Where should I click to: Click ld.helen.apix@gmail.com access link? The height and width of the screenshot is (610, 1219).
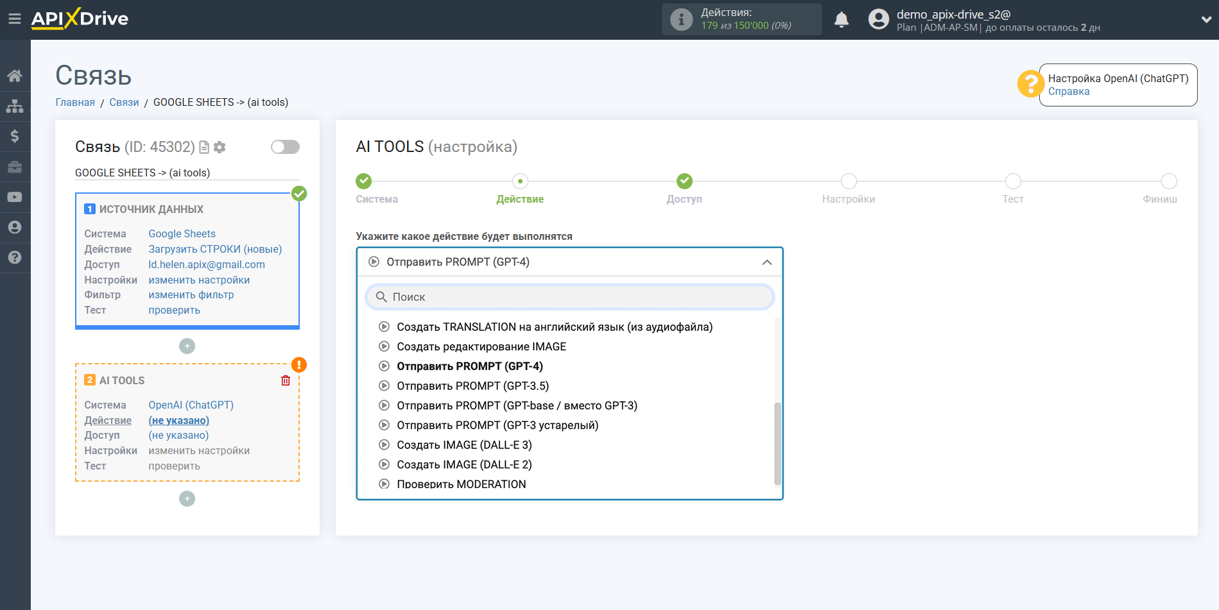tap(207, 265)
